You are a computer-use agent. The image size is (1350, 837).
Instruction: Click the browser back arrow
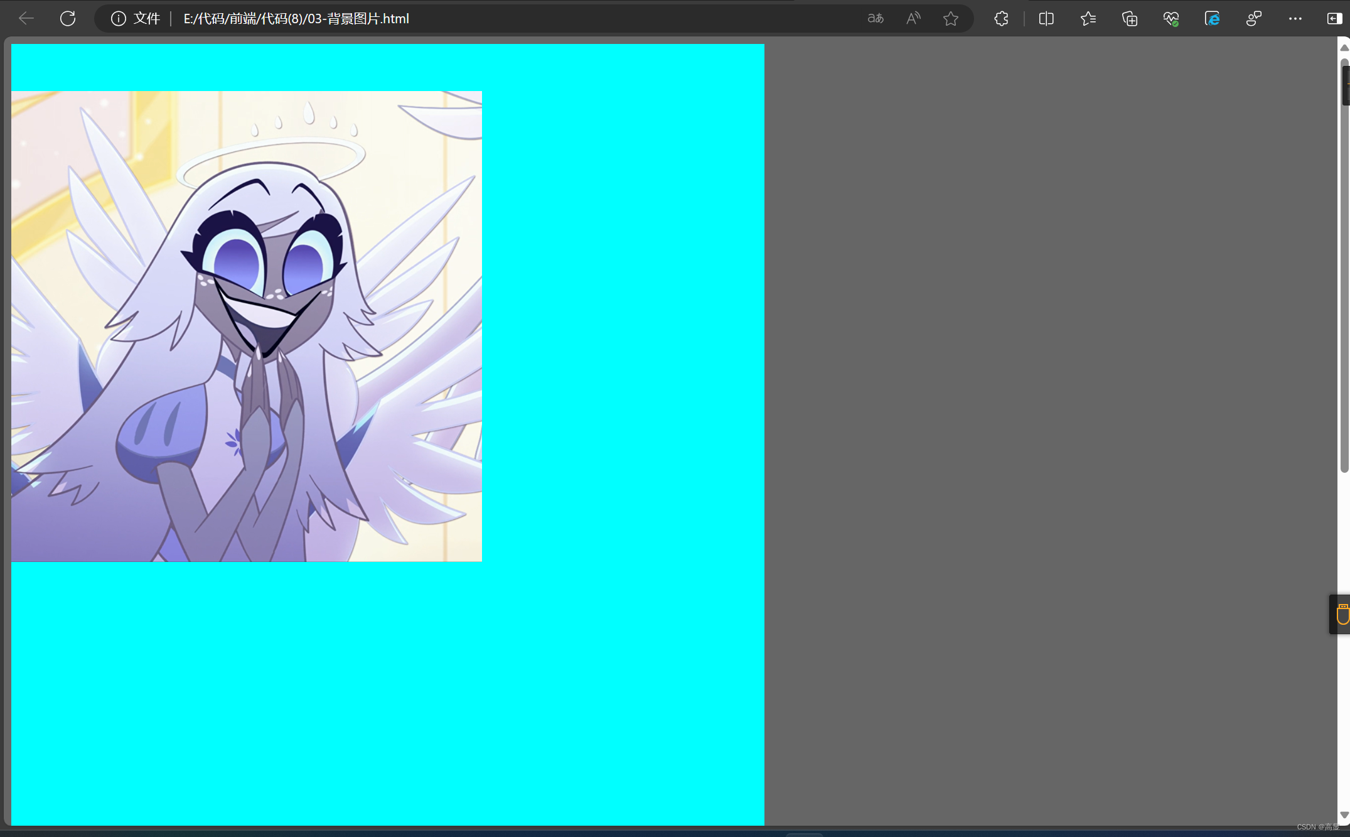(x=26, y=19)
